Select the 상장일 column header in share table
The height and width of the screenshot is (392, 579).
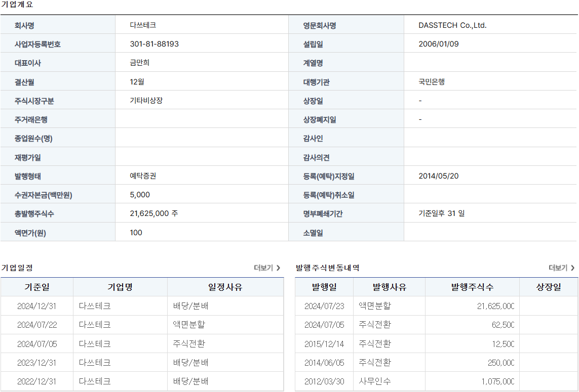tap(549, 287)
